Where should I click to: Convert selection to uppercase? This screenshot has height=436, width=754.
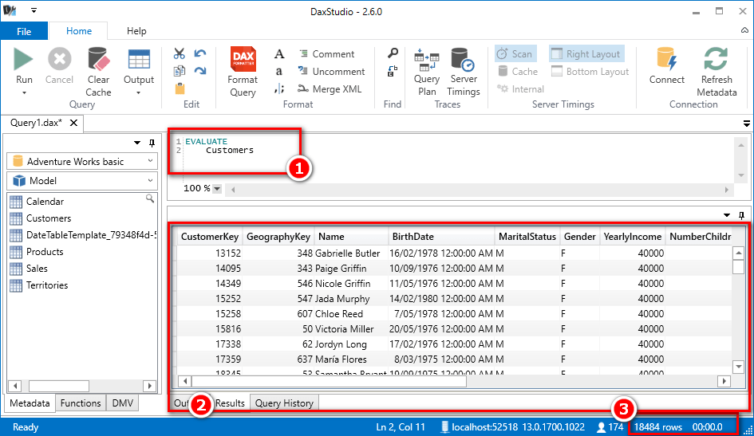coord(279,53)
